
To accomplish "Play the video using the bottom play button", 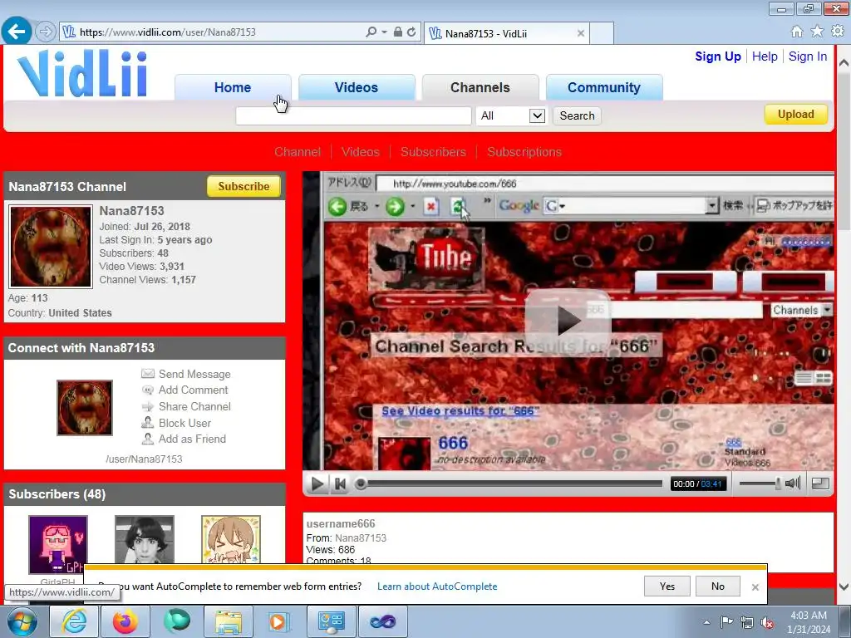I will click(317, 483).
